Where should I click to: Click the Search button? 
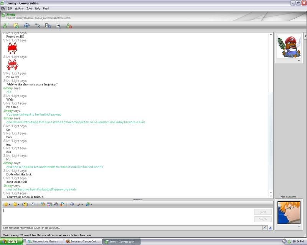point(262,219)
